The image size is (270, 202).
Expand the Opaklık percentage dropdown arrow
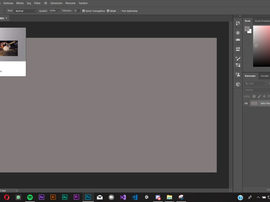coord(58,11)
